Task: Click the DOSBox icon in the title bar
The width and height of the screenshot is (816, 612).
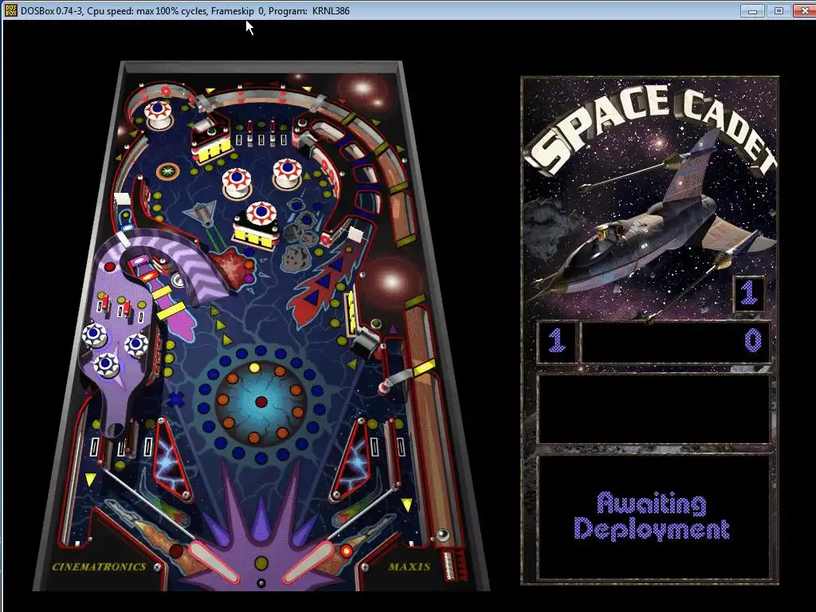Action: tap(10, 10)
